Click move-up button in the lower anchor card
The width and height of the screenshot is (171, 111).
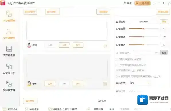pyautogui.click(x=50, y=84)
